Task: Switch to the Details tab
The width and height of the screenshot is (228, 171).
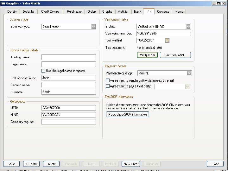Action: click(x=12, y=11)
